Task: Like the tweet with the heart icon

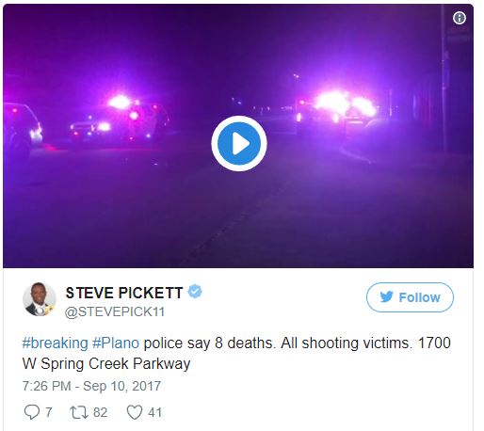Action: tap(135, 412)
